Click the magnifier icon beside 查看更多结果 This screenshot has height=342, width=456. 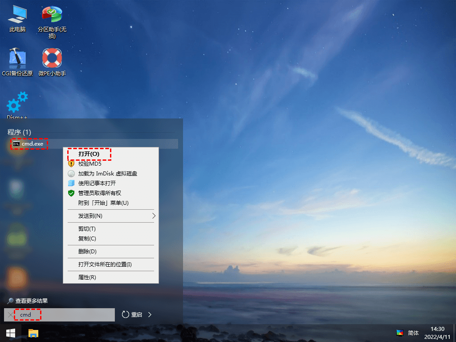coord(10,301)
